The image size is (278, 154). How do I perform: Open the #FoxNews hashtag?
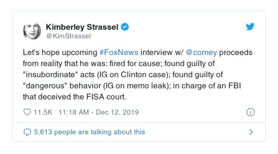(119, 53)
